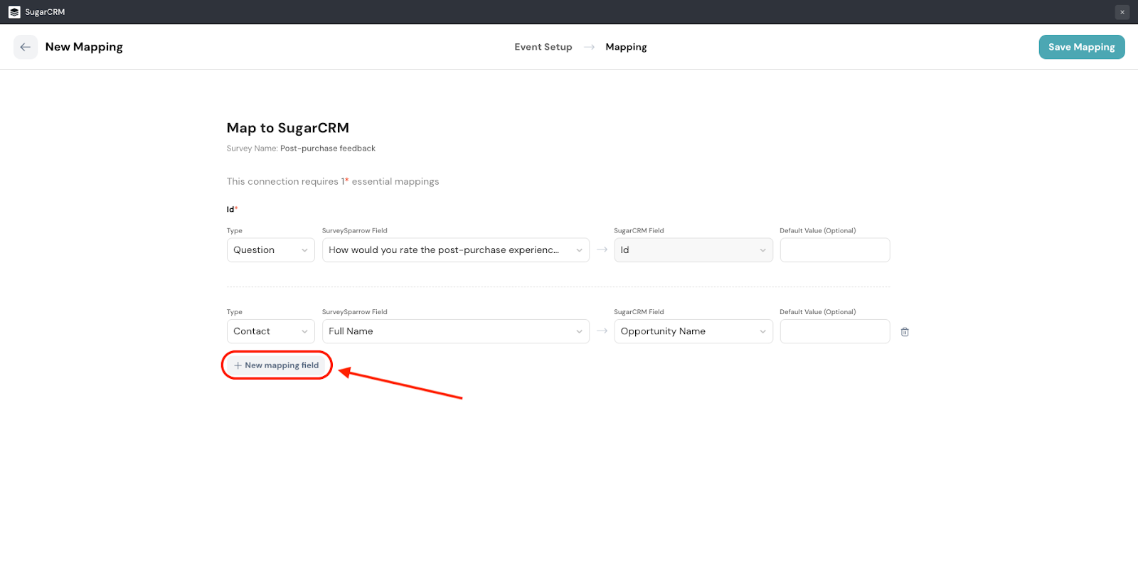Open the Opportunity Name dropdown
The image size is (1138, 585).
pos(693,331)
